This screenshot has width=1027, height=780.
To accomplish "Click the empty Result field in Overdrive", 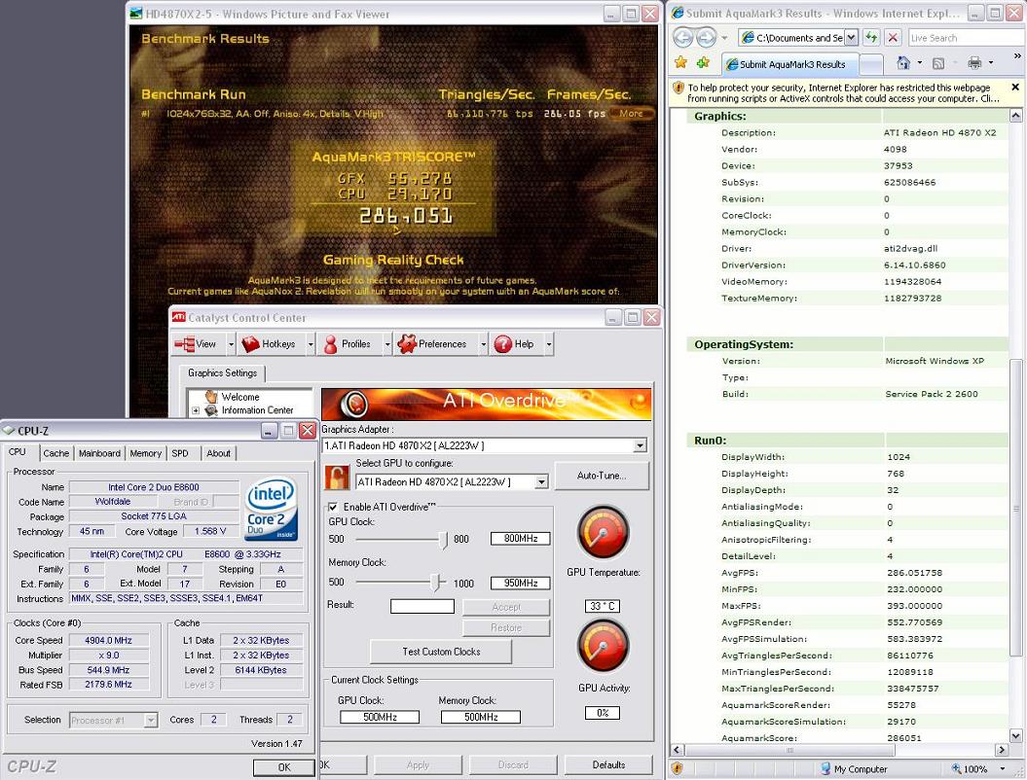I will [422, 606].
